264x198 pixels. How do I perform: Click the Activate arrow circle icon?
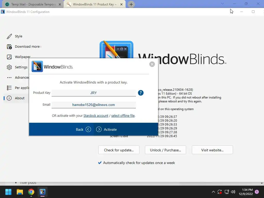tap(99, 129)
